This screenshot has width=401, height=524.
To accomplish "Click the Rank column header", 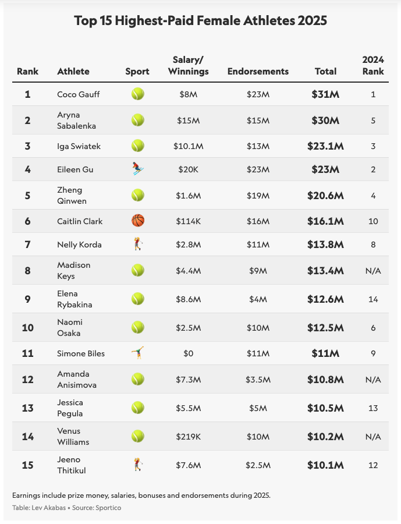I will 27,72.
